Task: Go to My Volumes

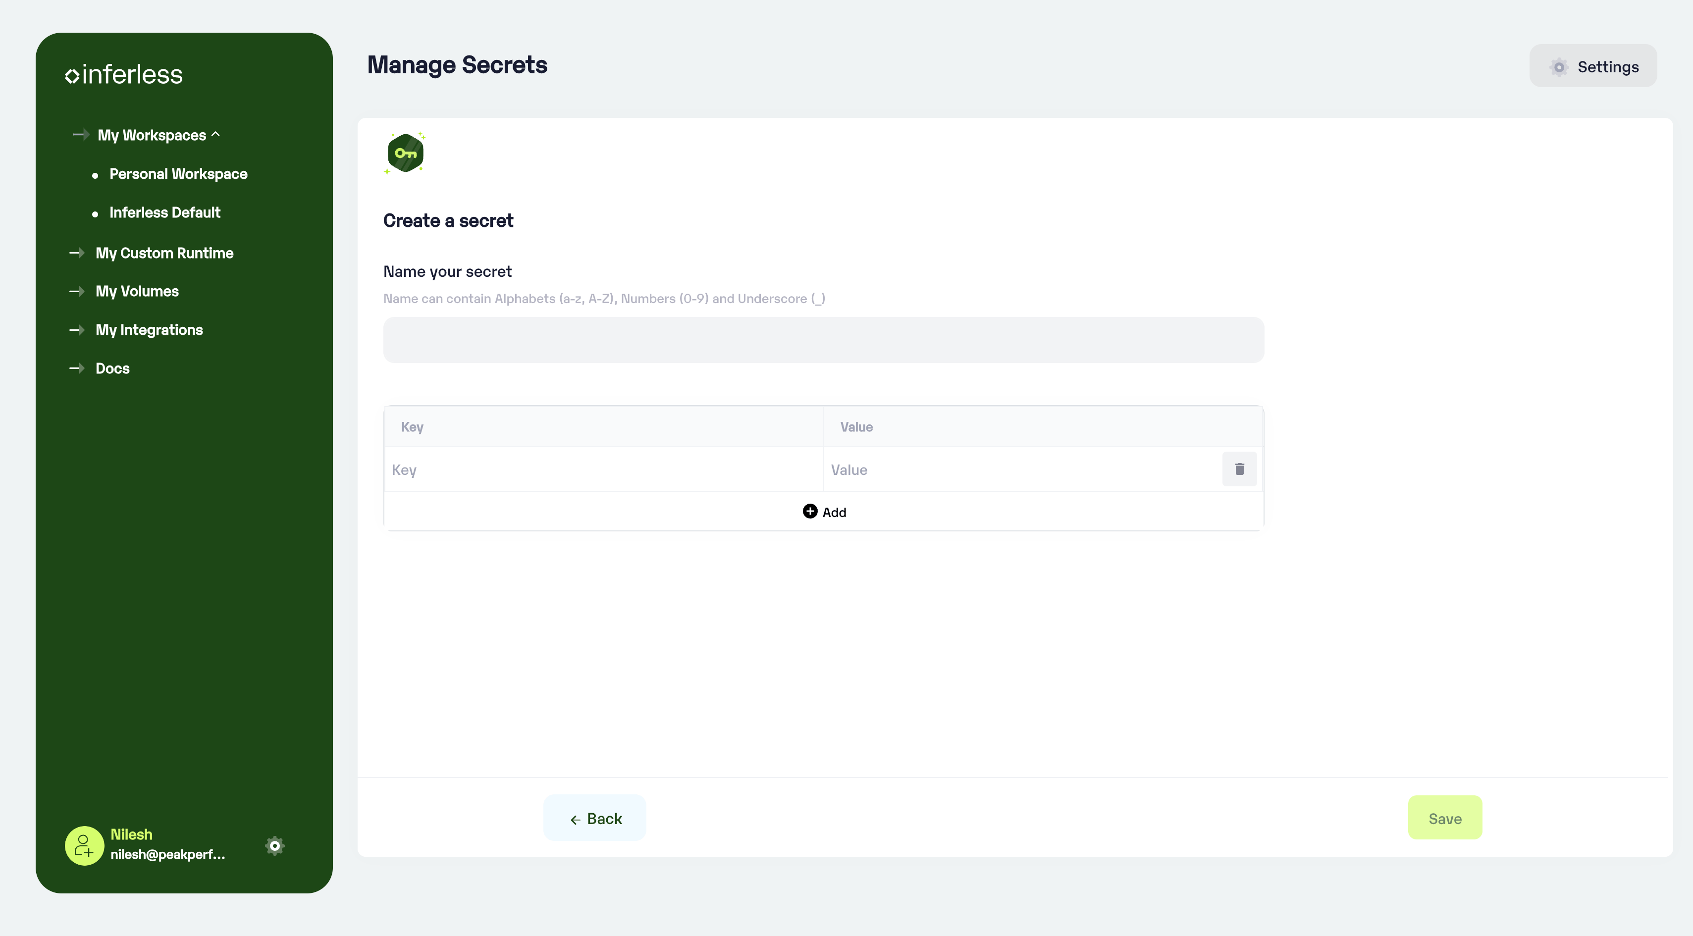Action: pos(137,291)
